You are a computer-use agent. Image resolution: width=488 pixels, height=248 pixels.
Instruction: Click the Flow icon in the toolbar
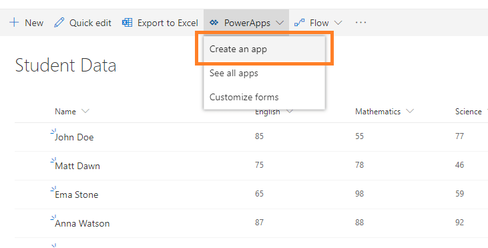coord(299,23)
